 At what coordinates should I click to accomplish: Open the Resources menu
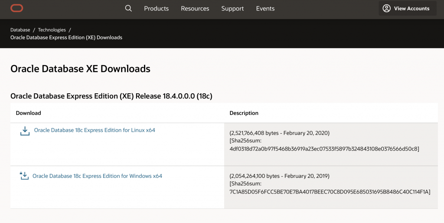(x=195, y=9)
